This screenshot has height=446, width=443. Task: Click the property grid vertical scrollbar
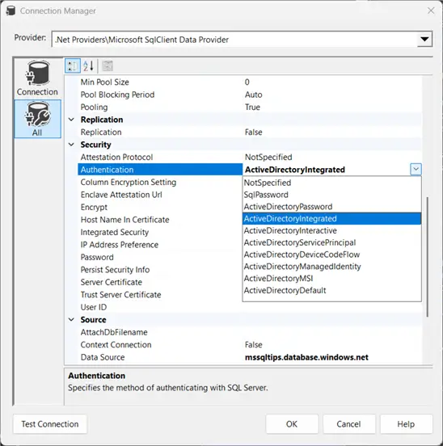click(x=427, y=257)
